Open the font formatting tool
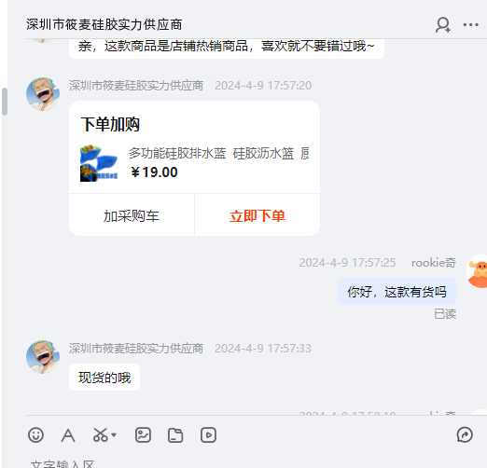Viewport: 487px width, 468px height. point(68,435)
